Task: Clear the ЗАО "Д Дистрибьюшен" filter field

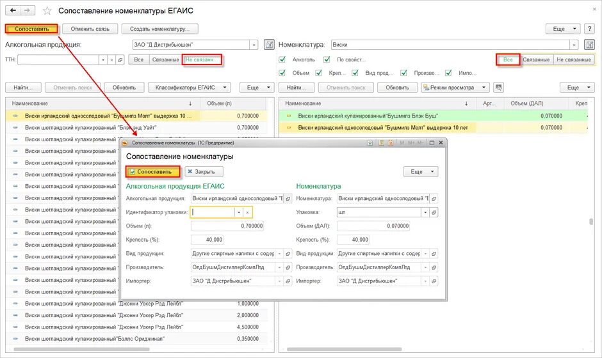Action: 254,45
